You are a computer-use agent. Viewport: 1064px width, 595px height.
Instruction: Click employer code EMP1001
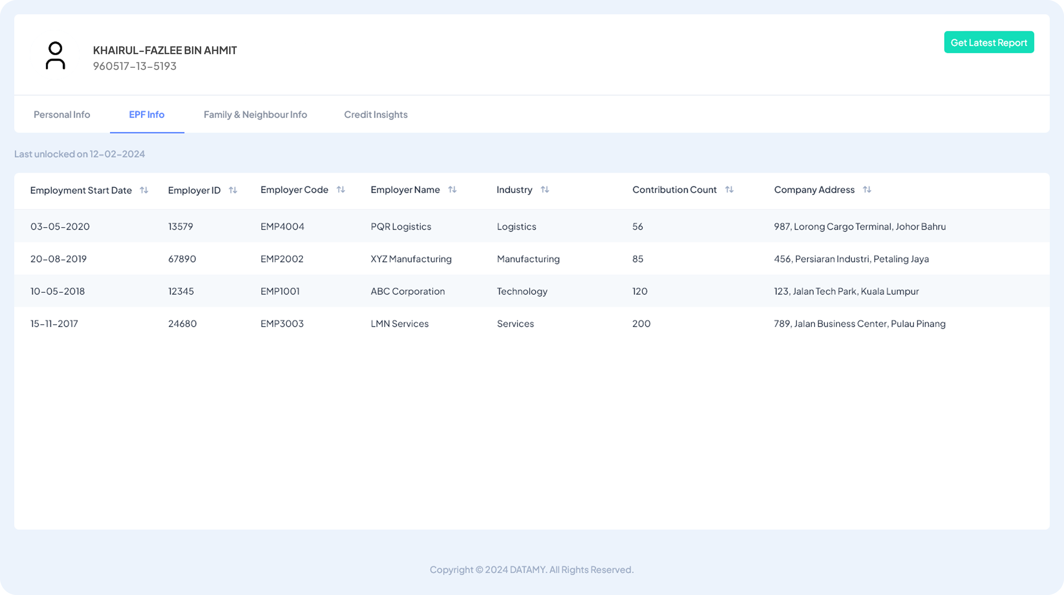pyautogui.click(x=280, y=291)
